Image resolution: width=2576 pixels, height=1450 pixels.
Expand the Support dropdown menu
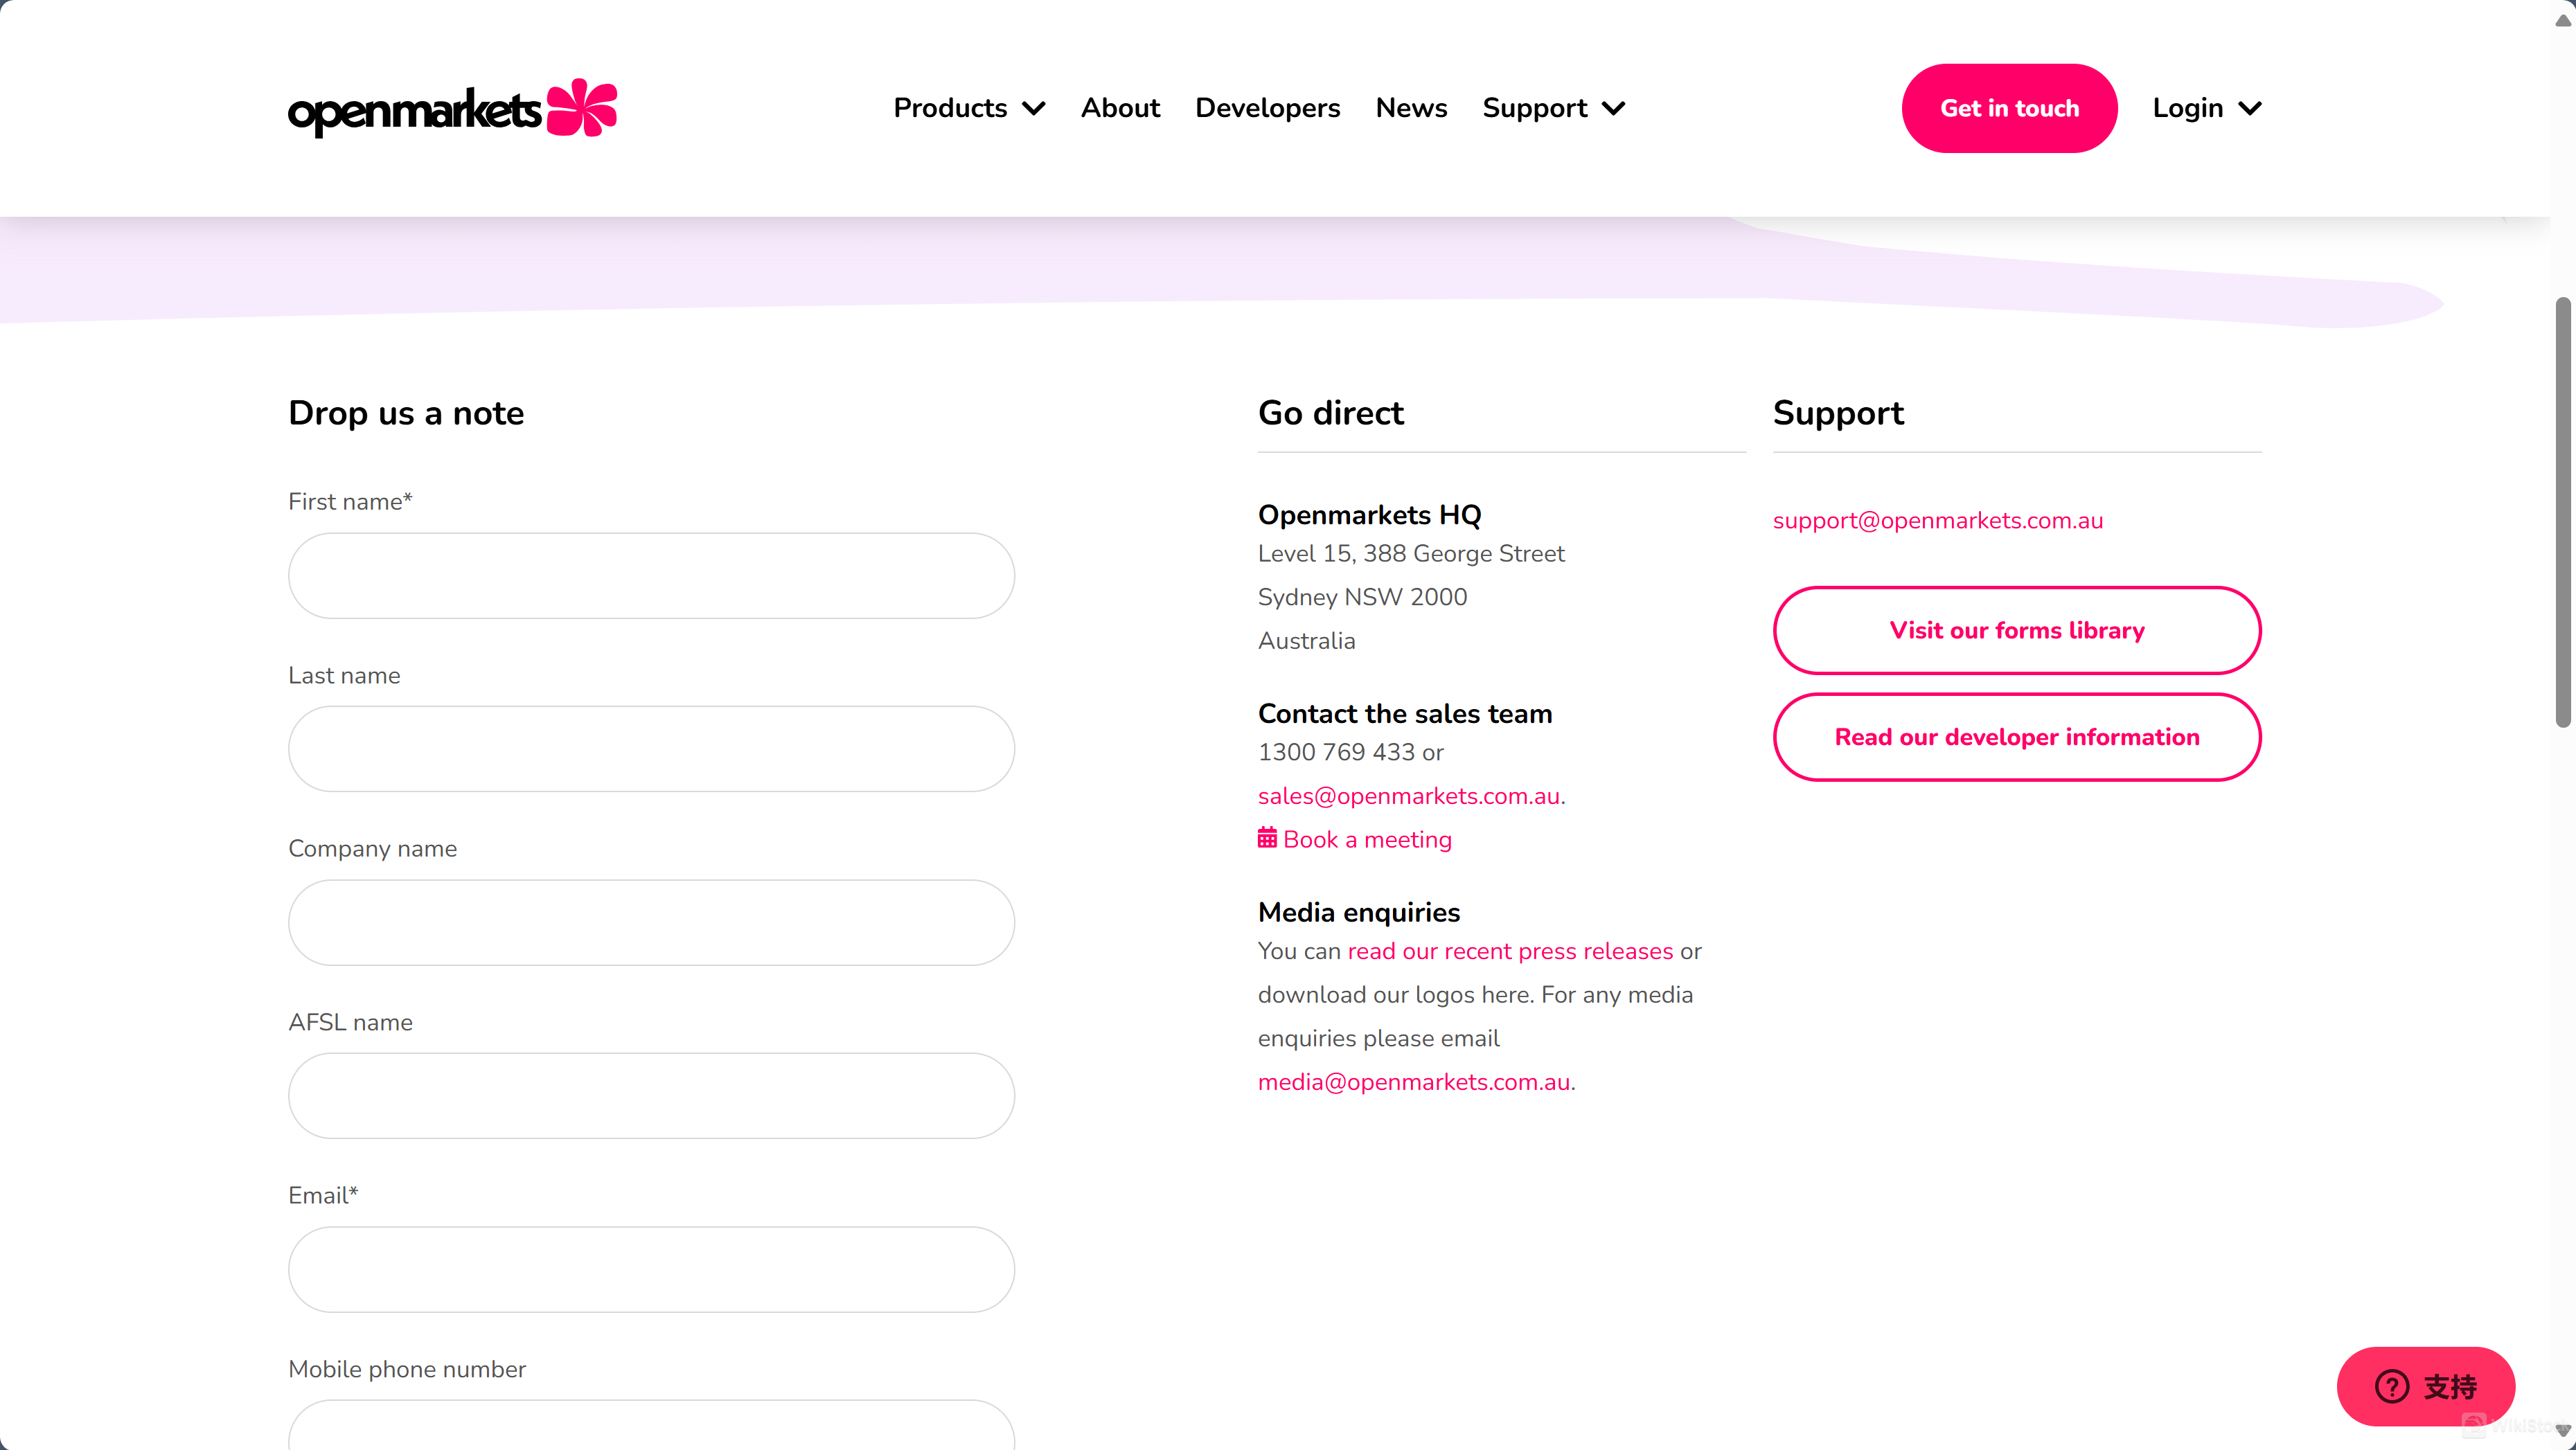pos(1555,108)
